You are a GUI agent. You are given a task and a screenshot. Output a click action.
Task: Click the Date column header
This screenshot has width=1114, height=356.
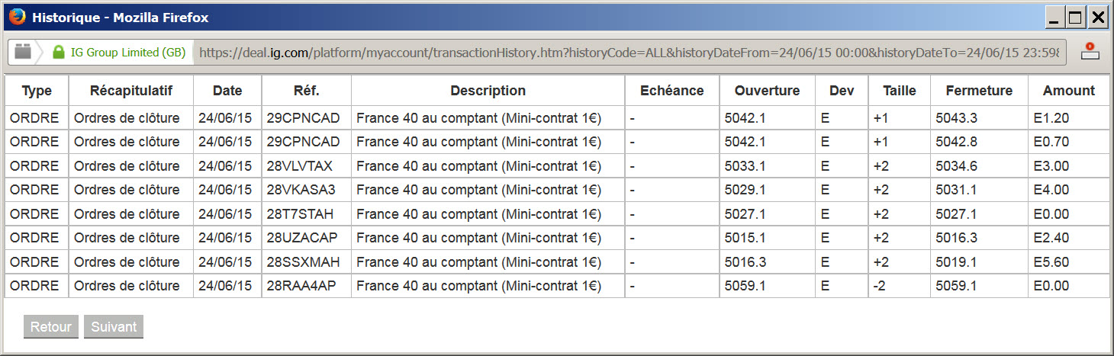[227, 91]
